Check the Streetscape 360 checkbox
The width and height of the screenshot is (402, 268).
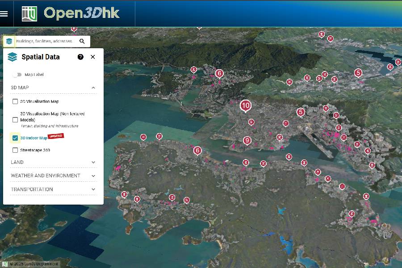point(15,150)
